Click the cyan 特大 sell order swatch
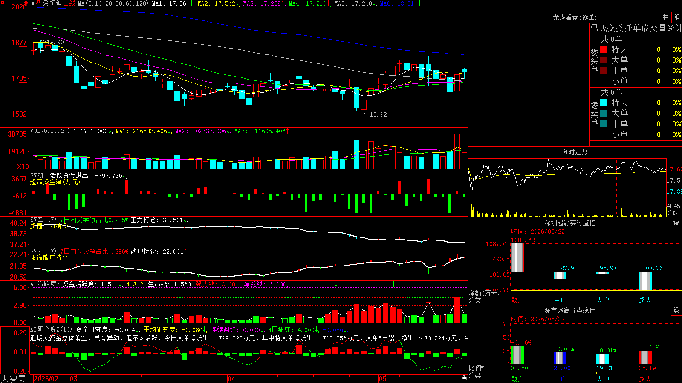Viewport: 682px width, 383px height. tap(604, 103)
